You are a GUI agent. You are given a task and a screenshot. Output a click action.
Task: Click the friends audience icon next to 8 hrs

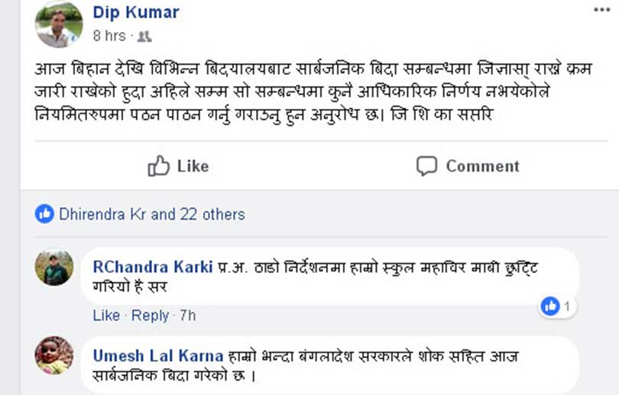point(144,37)
